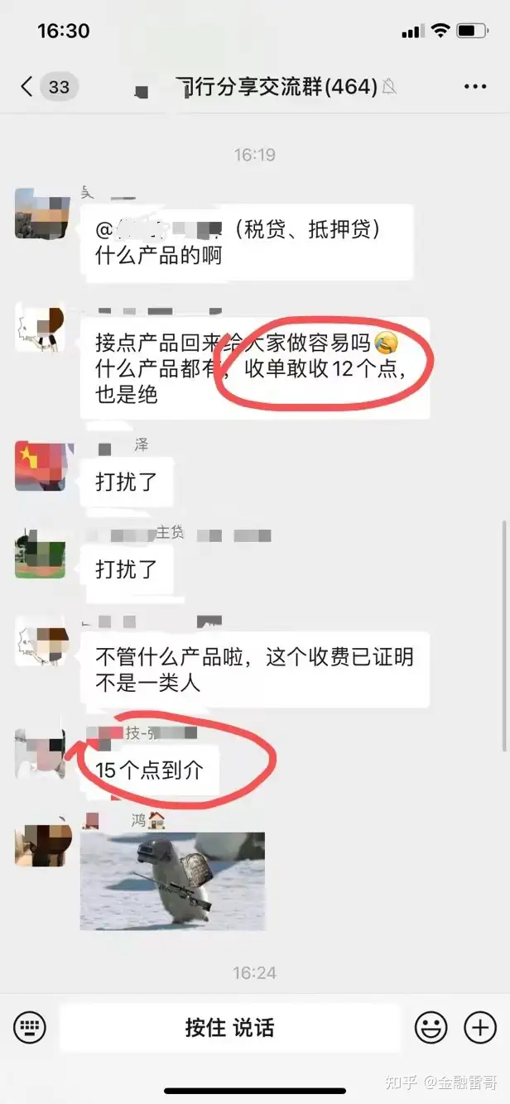The width and height of the screenshot is (510, 1104).
Task: Open the penguin with rifle meme image
Action: tap(172, 881)
